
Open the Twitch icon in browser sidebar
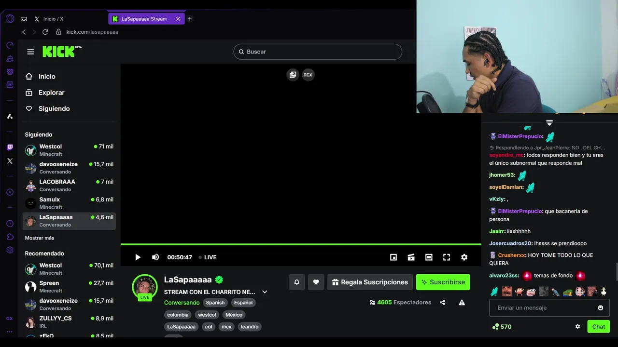[10, 147]
